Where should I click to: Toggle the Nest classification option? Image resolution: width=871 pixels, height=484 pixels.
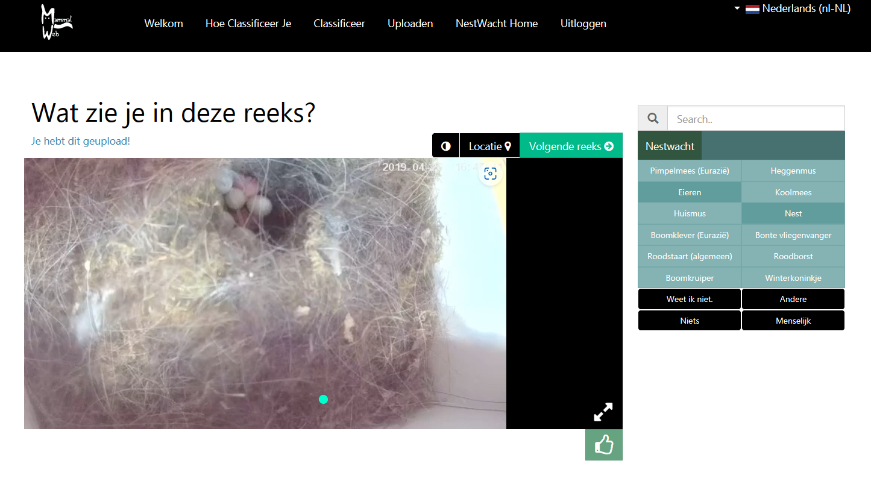coord(793,213)
